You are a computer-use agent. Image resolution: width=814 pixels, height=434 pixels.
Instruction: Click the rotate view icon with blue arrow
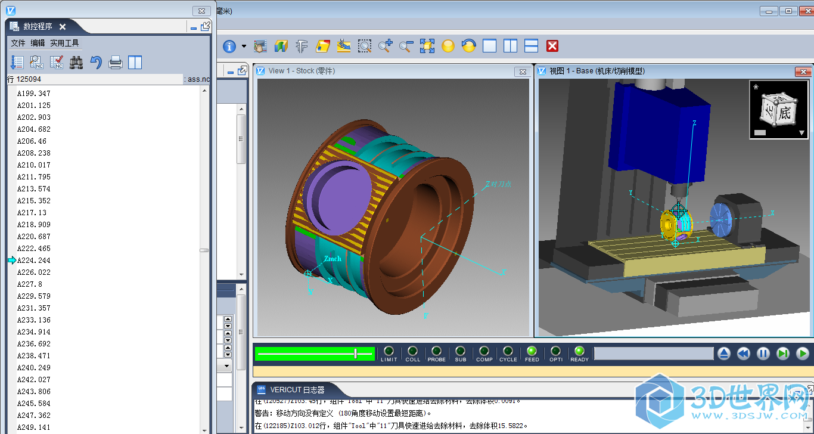(x=469, y=46)
